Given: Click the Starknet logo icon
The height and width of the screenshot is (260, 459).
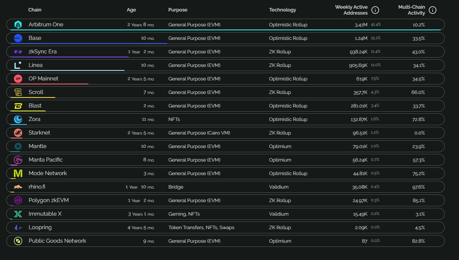Looking at the screenshot, I should tap(18, 133).
